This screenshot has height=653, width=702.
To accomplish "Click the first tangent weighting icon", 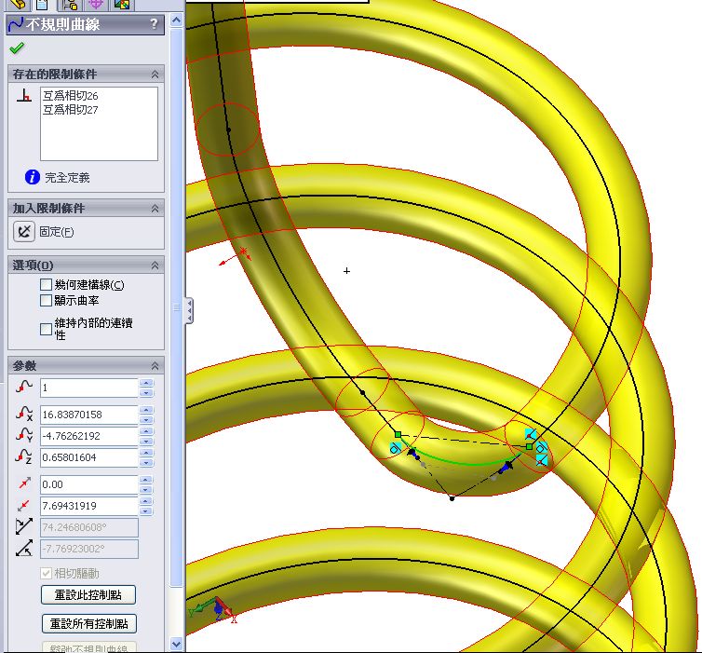I will 24,483.
